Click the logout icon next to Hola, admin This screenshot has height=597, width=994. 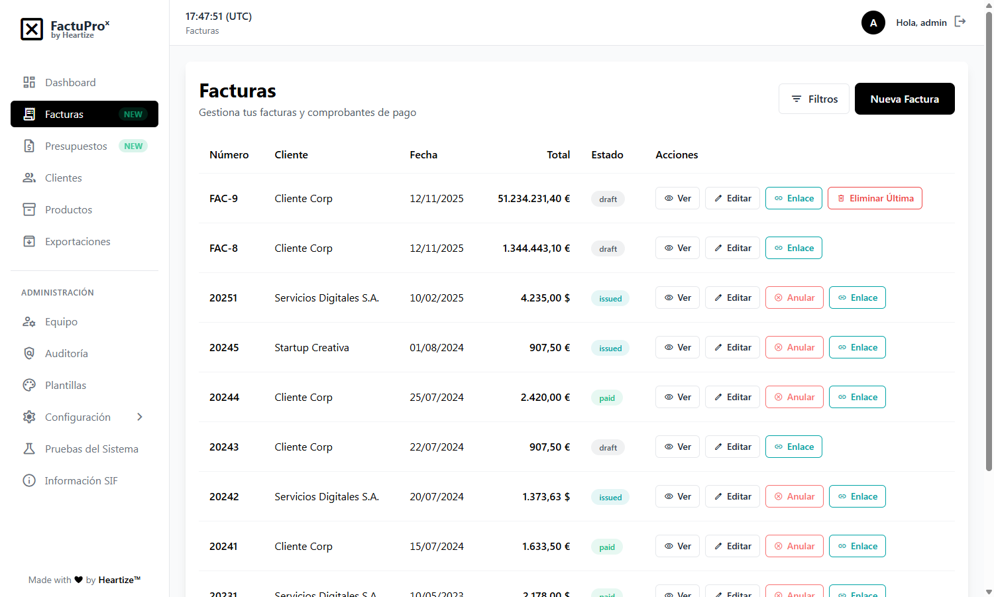960,22
